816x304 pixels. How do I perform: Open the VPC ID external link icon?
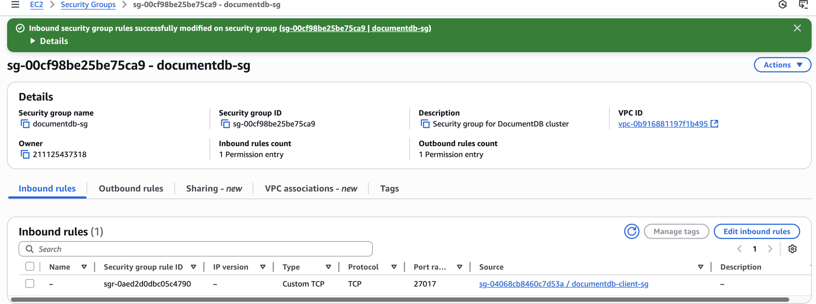pyautogui.click(x=714, y=124)
